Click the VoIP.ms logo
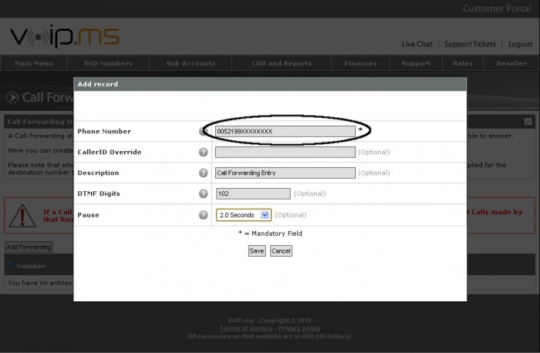 (x=65, y=35)
